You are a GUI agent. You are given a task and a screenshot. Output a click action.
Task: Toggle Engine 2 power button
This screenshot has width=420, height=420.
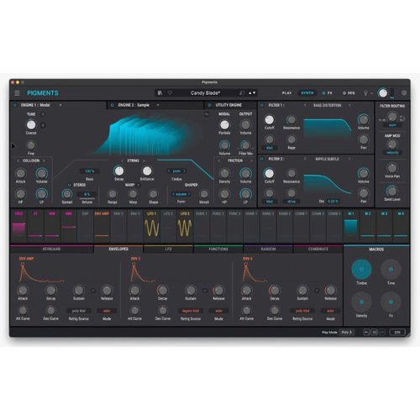(112, 105)
